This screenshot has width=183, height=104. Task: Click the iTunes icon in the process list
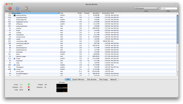15,69
